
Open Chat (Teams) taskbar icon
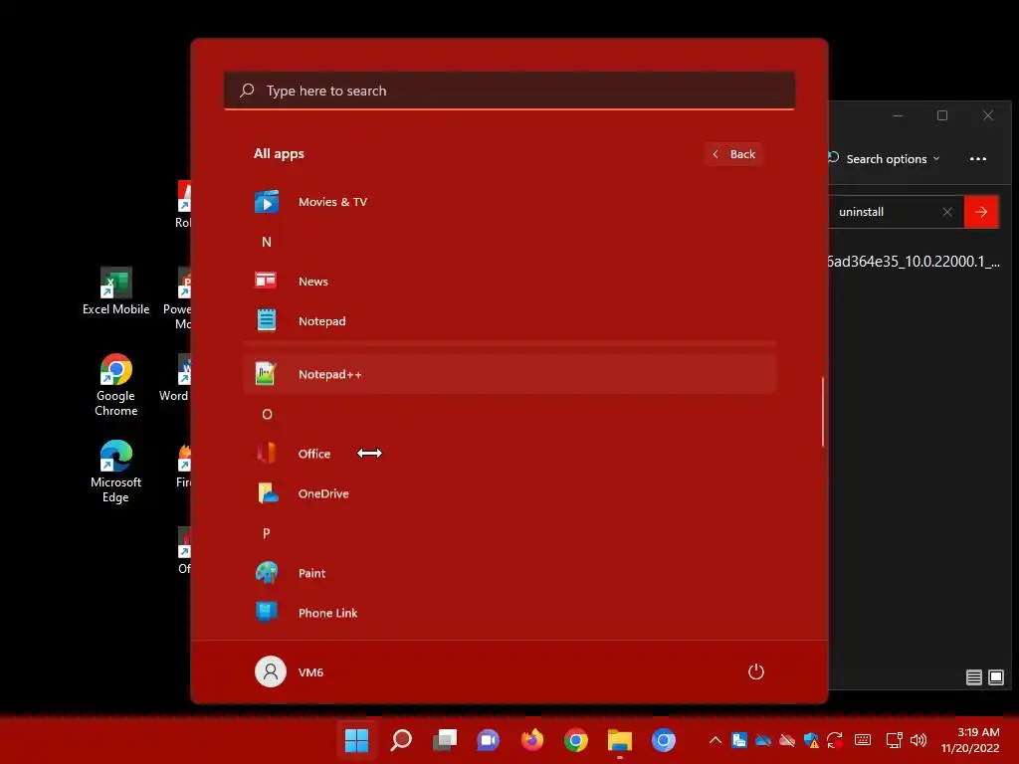[488, 740]
